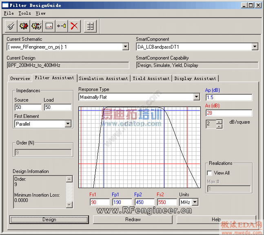The height and width of the screenshot is (235, 264).
Task: Click the dB/square value field
Action: tap(211, 124)
